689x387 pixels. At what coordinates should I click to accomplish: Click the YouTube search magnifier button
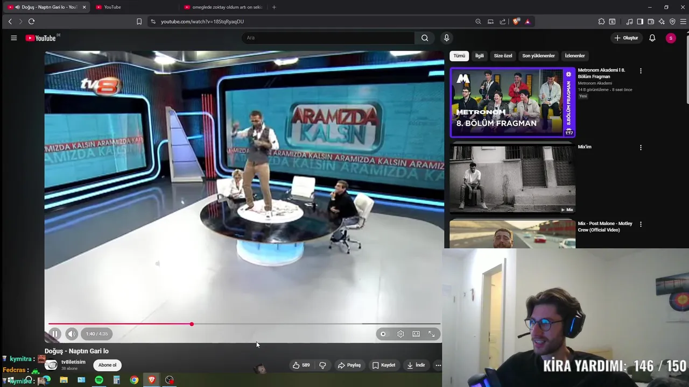click(x=425, y=38)
